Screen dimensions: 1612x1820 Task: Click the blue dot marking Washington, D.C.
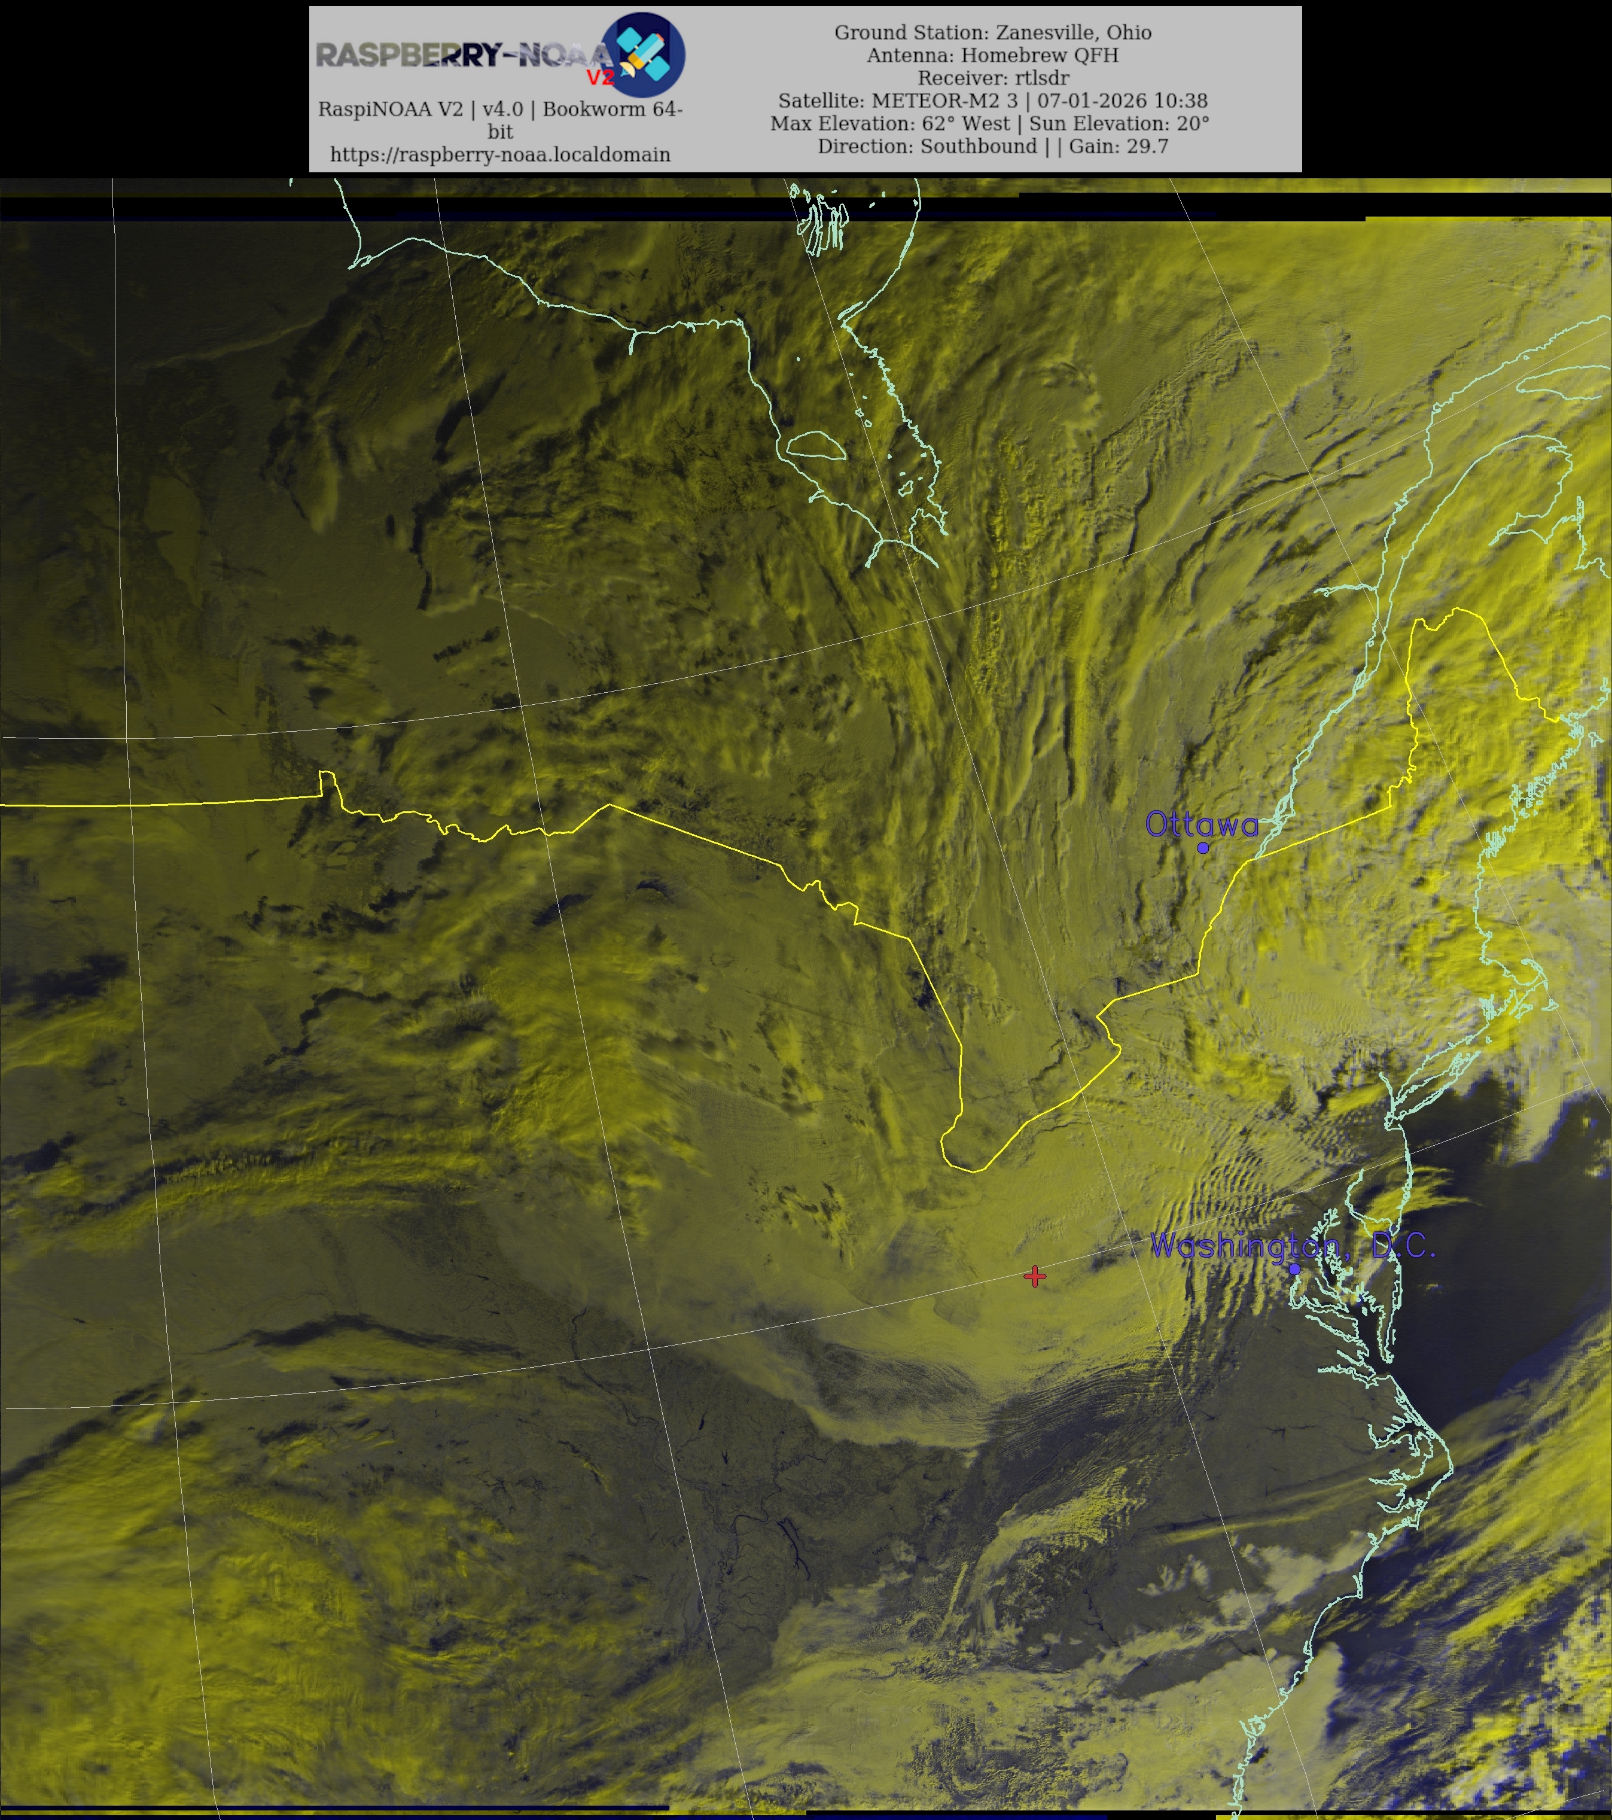1294,1269
